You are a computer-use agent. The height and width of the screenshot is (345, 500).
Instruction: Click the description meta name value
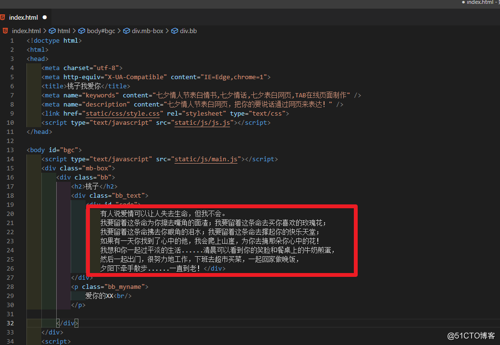pyautogui.click(x=106, y=105)
